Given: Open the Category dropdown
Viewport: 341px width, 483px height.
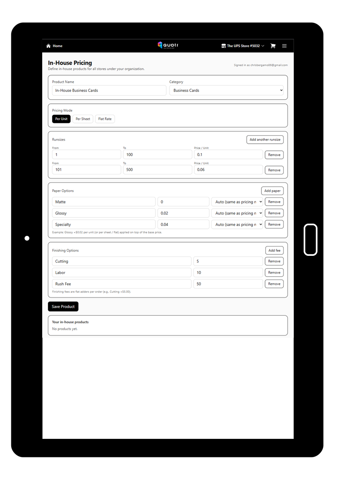Looking at the screenshot, I should tap(226, 90).
